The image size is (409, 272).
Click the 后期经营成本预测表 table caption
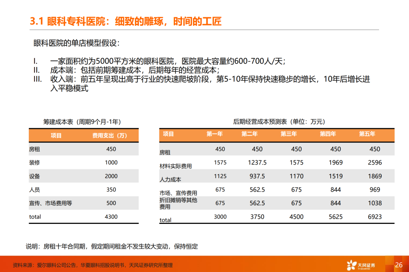(x=279, y=122)
